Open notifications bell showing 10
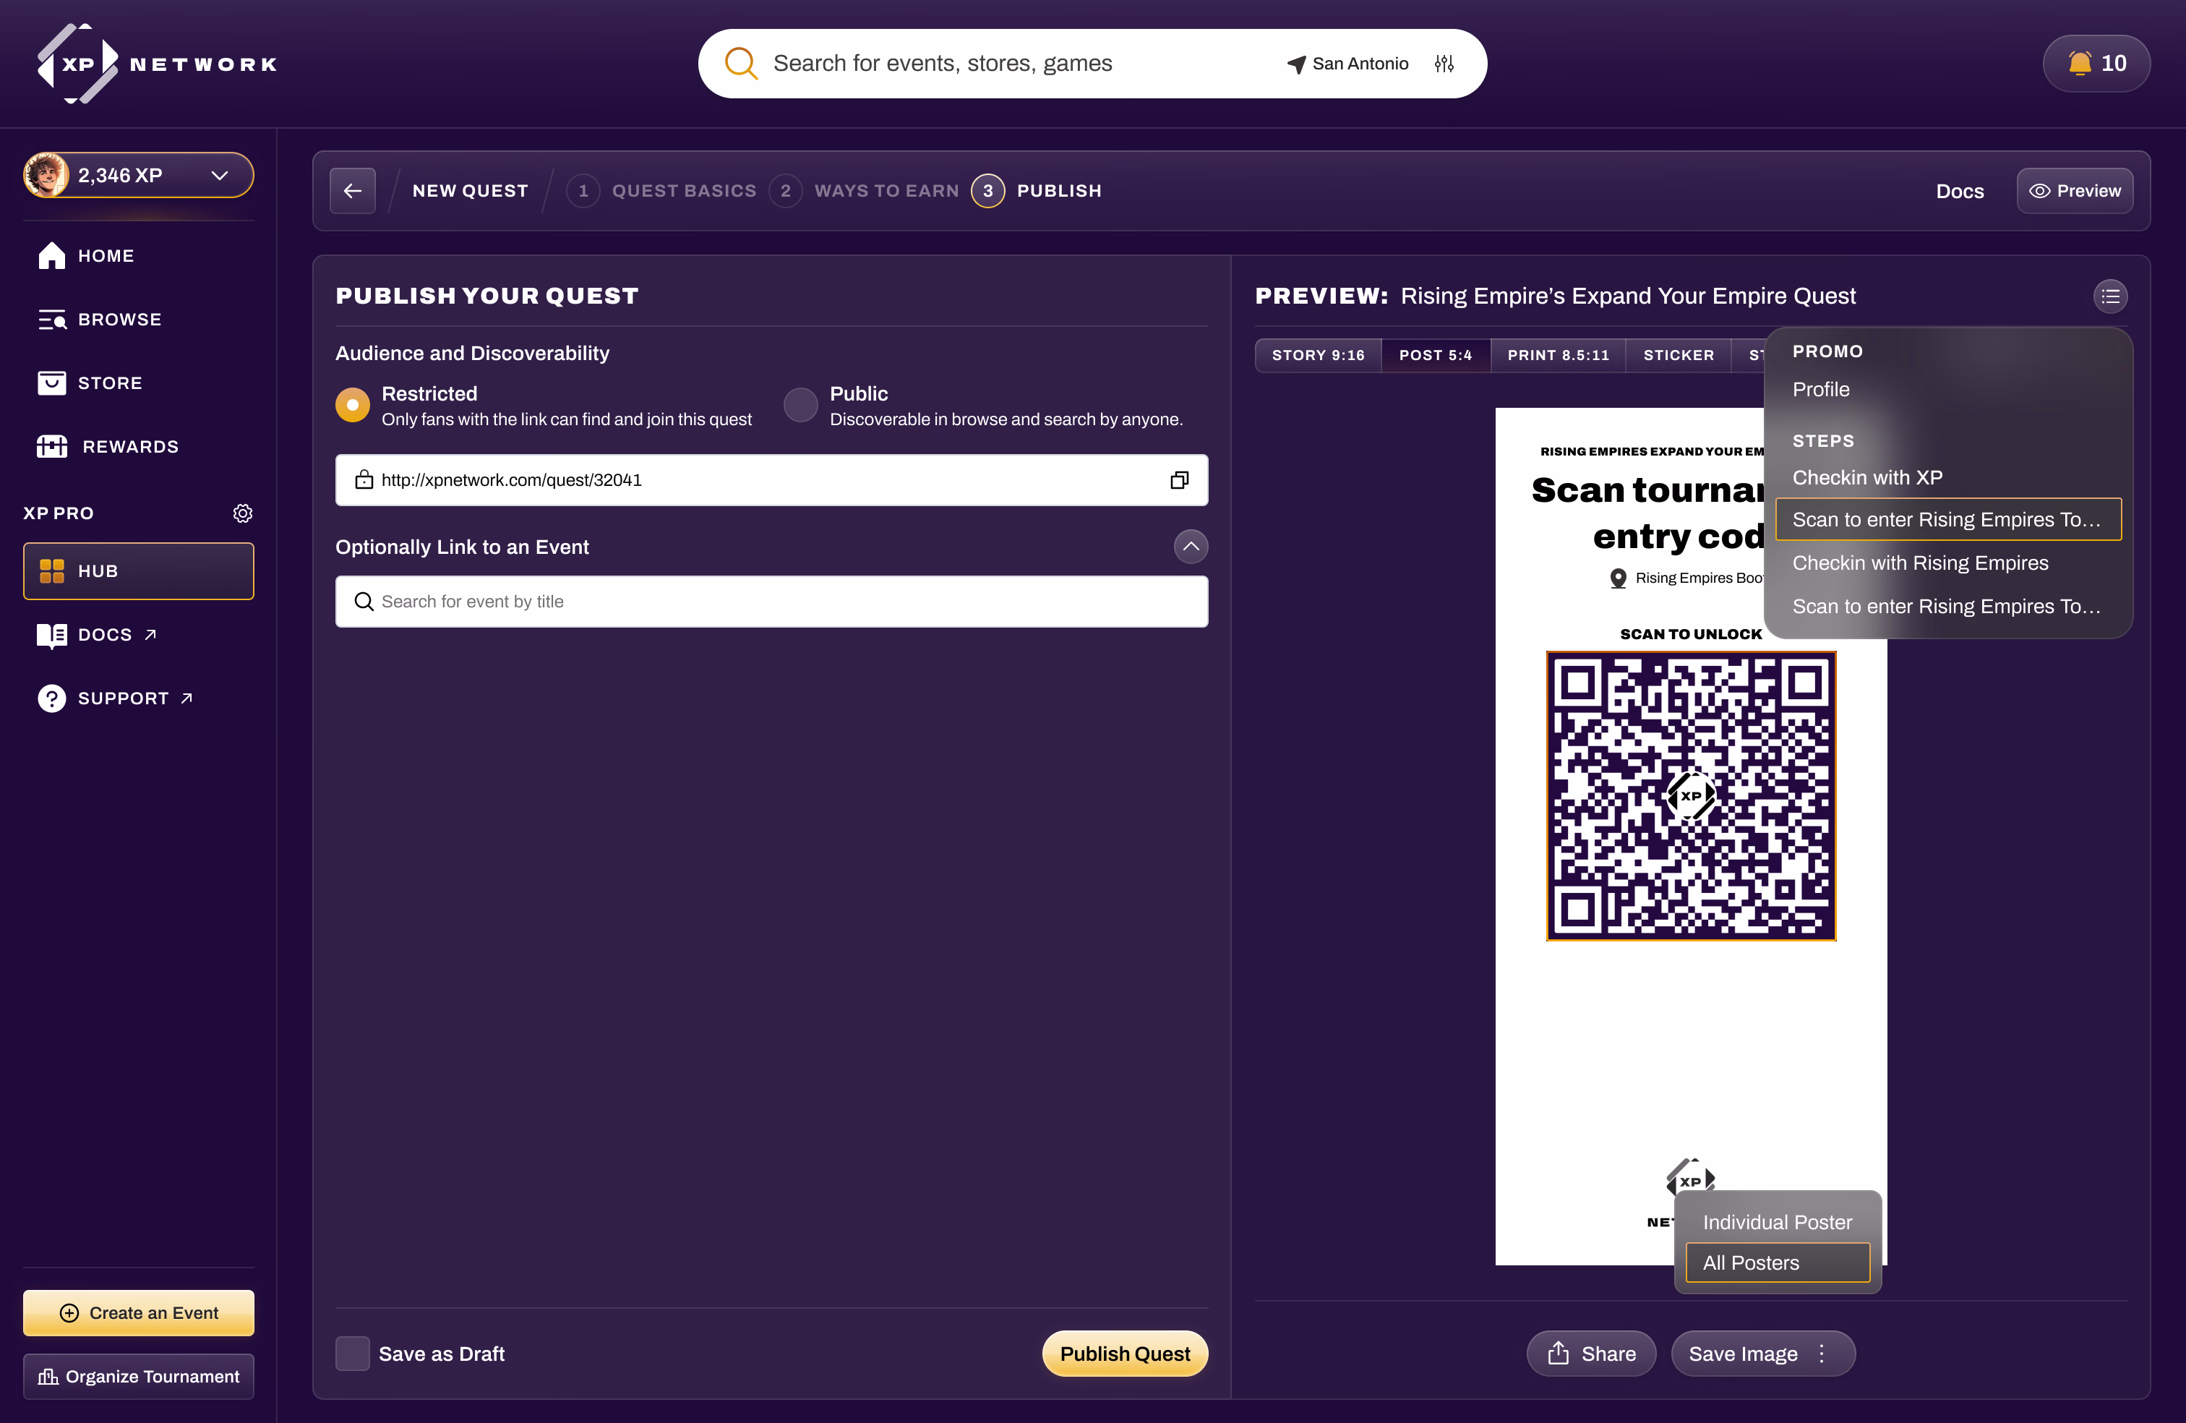This screenshot has height=1423, width=2186. tap(2096, 64)
